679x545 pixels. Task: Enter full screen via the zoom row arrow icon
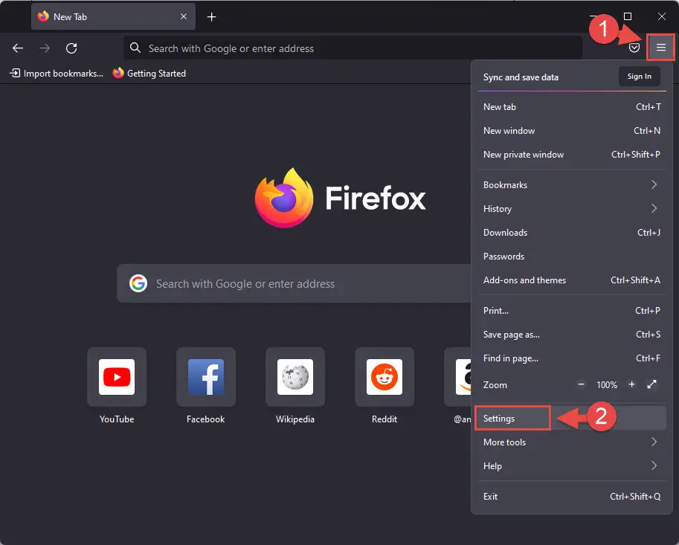651,384
